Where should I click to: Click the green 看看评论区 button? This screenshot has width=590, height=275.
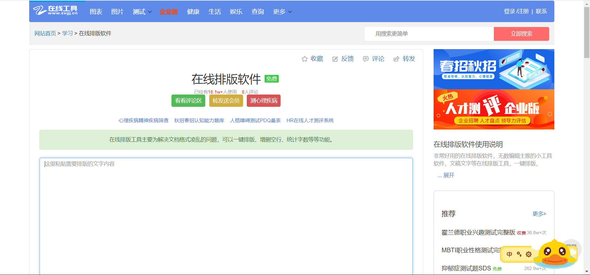[x=188, y=101]
